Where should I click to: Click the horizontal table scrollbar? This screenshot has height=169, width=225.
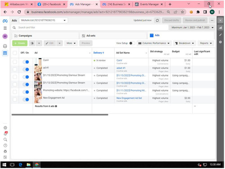tap(60, 115)
